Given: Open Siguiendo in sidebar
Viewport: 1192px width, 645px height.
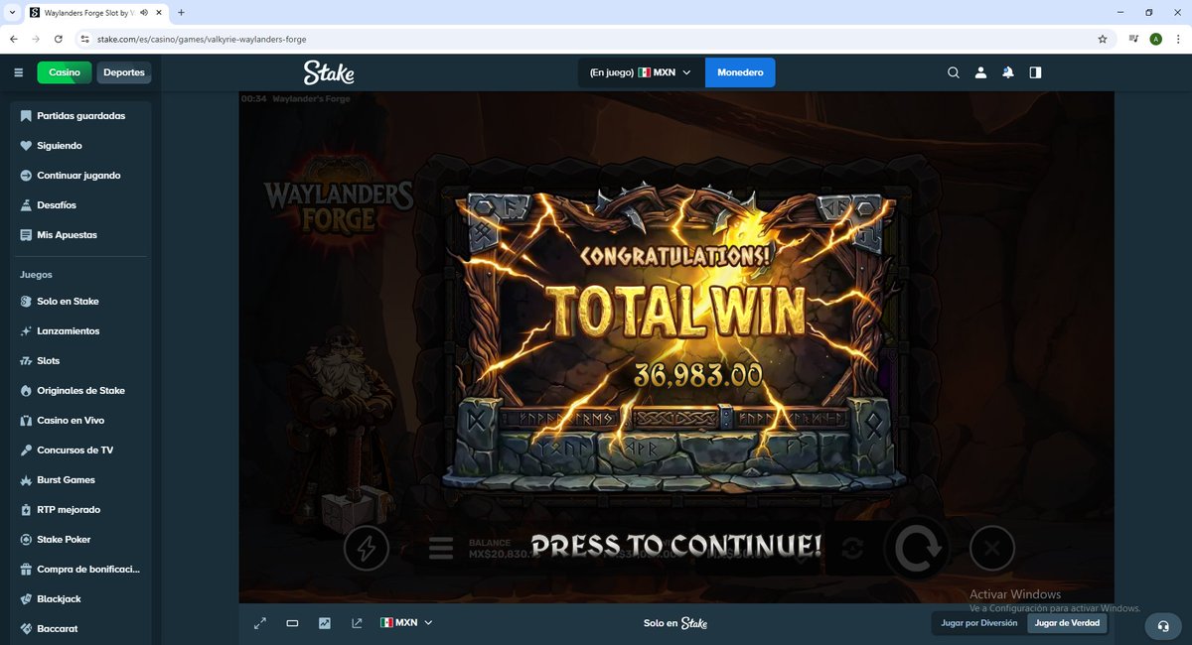Looking at the screenshot, I should (x=80, y=146).
